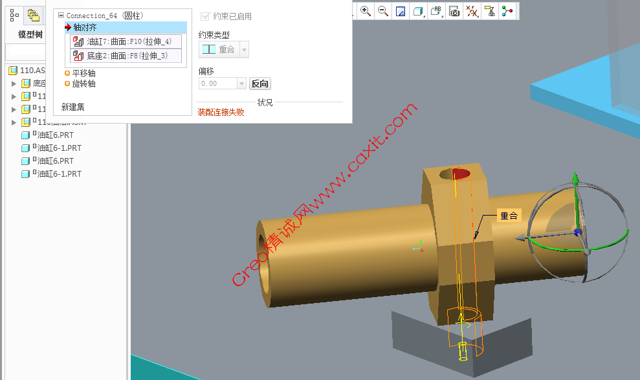640x380 pixels.
Task: Toggle the 约束已启用 checkbox
Action: coord(205,16)
